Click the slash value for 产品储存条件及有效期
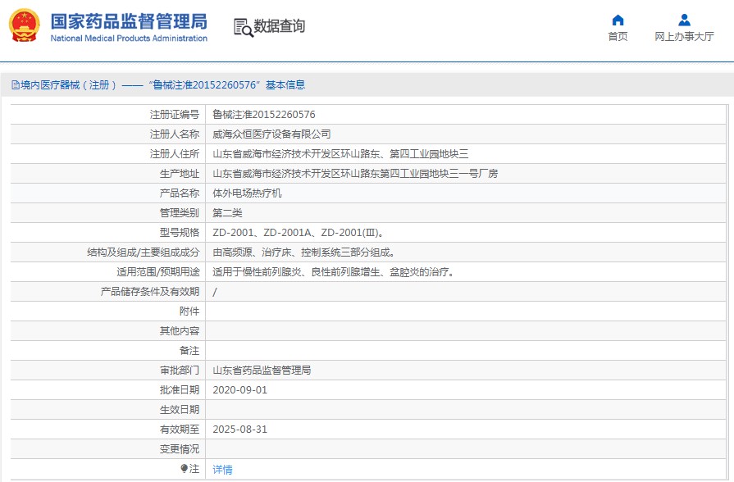734x482 pixels. click(215, 292)
